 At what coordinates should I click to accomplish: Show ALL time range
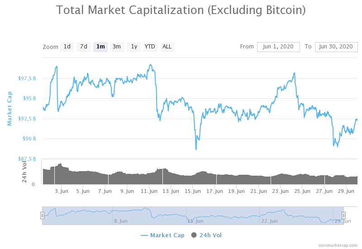pyautogui.click(x=167, y=47)
